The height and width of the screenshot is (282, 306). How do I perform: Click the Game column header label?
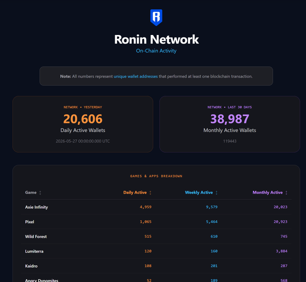click(x=31, y=192)
